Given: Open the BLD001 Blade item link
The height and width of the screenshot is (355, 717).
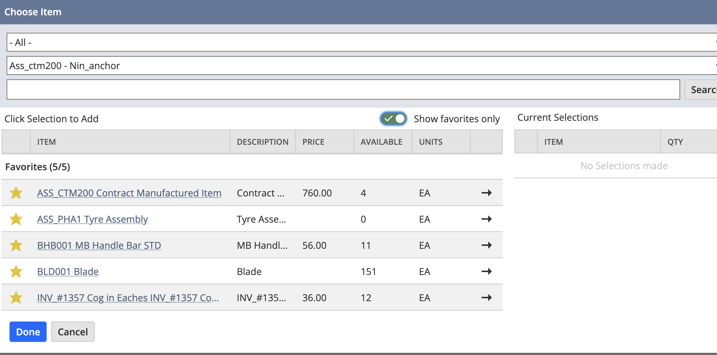Looking at the screenshot, I should [68, 272].
